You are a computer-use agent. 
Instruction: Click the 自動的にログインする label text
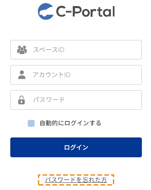pyautogui.click(x=70, y=123)
